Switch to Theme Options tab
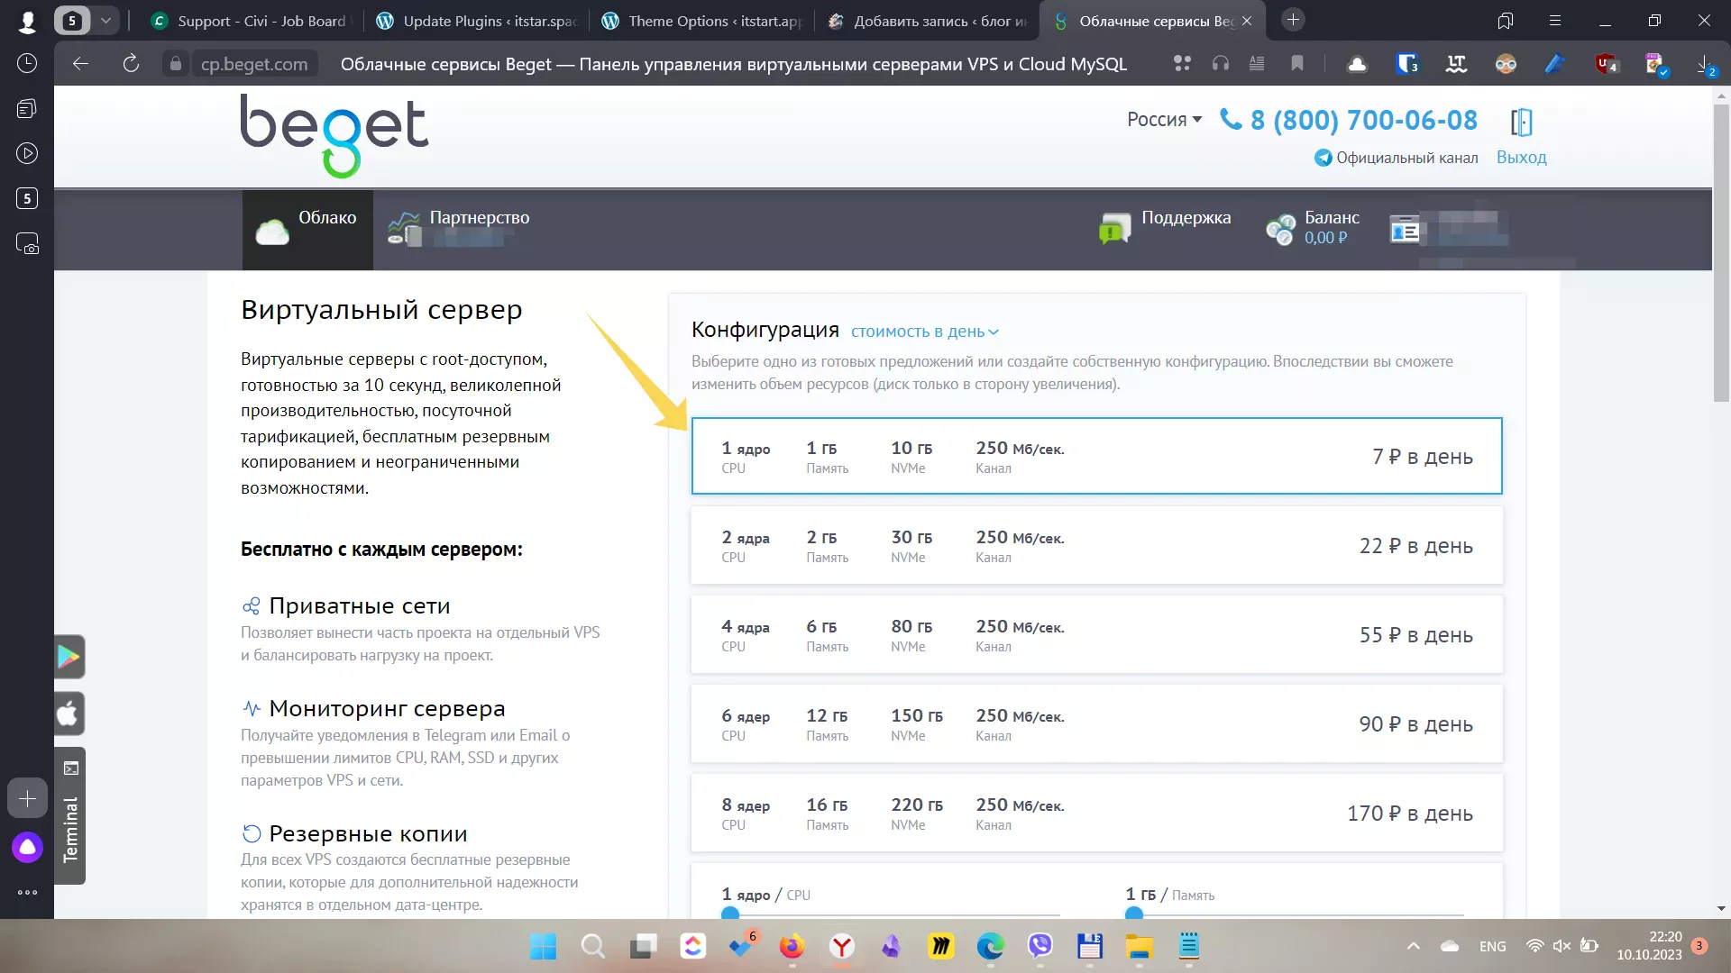Viewport: 1731px width, 973px height. 701,21
